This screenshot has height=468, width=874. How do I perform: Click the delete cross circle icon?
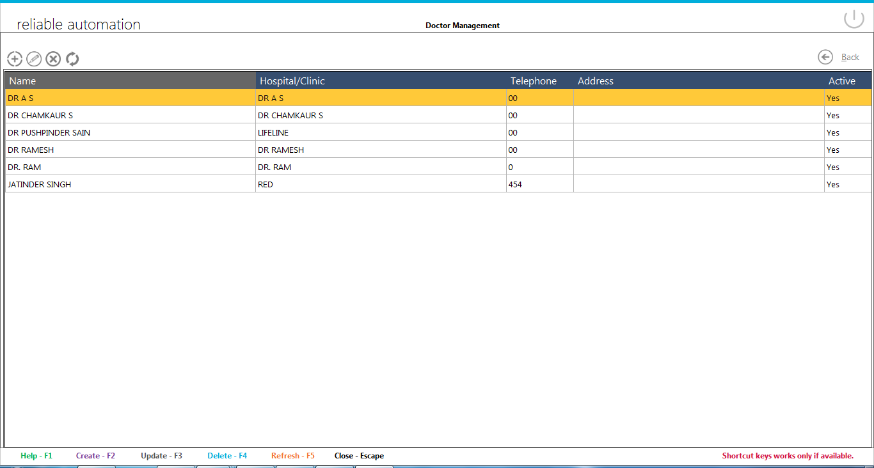(53, 59)
